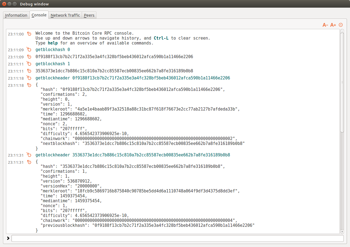Click the command icon beside "getblockhash 1"
This screenshot has width=350, height=247.
pos(29,64)
